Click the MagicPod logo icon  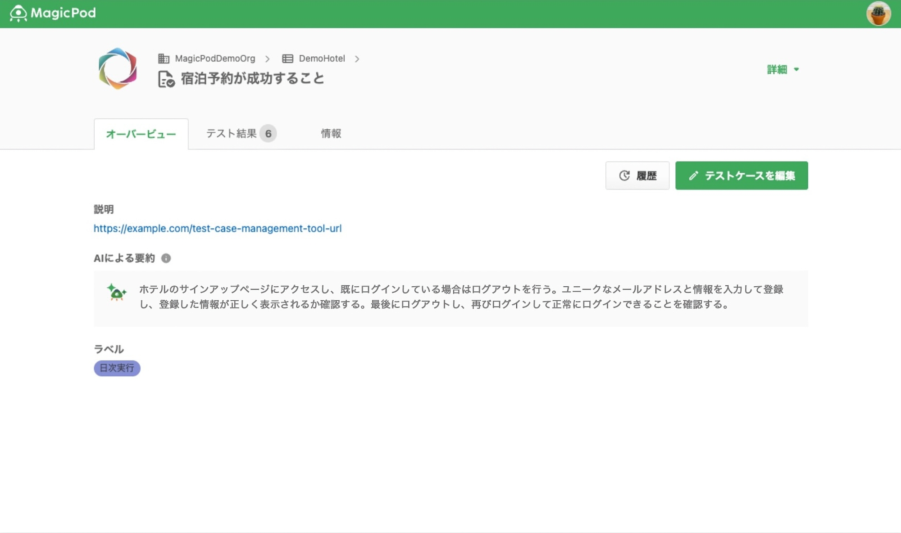(x=18, y=14)
